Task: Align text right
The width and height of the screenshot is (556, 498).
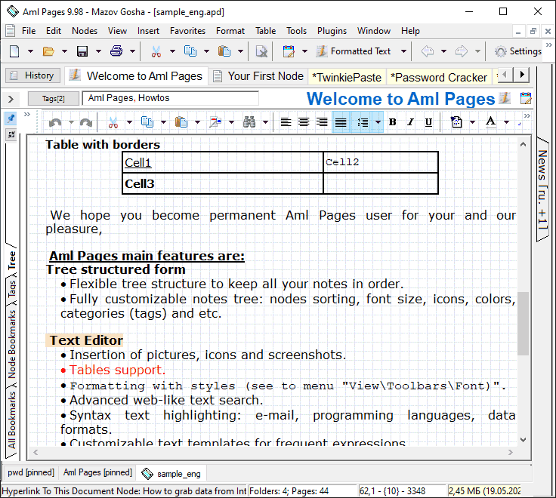Action: (x=322, y=122)
